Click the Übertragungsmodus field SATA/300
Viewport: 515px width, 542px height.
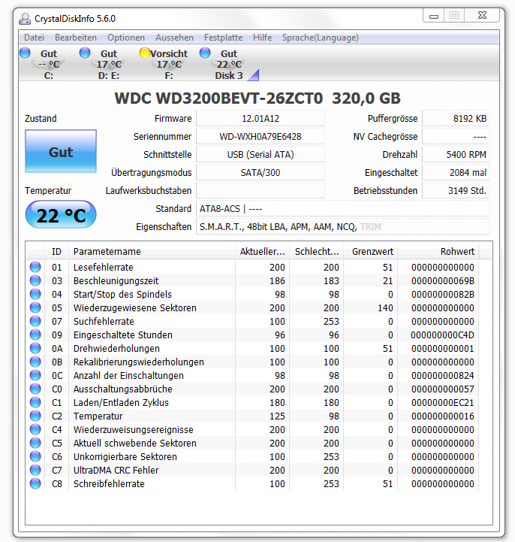[x=261, y=172]
